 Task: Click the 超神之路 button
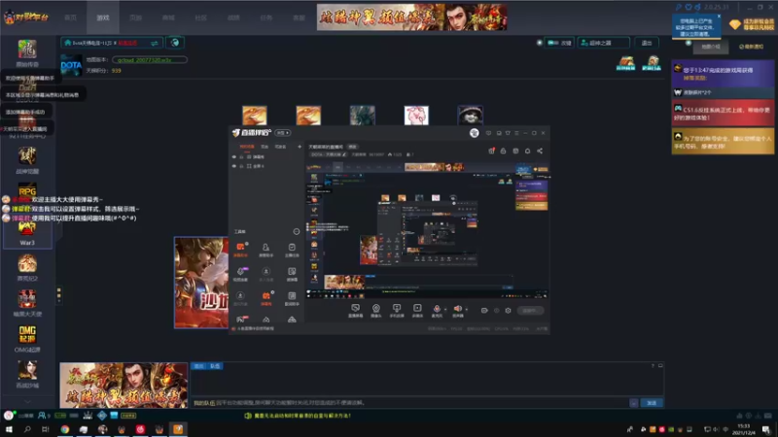[603, 43]
